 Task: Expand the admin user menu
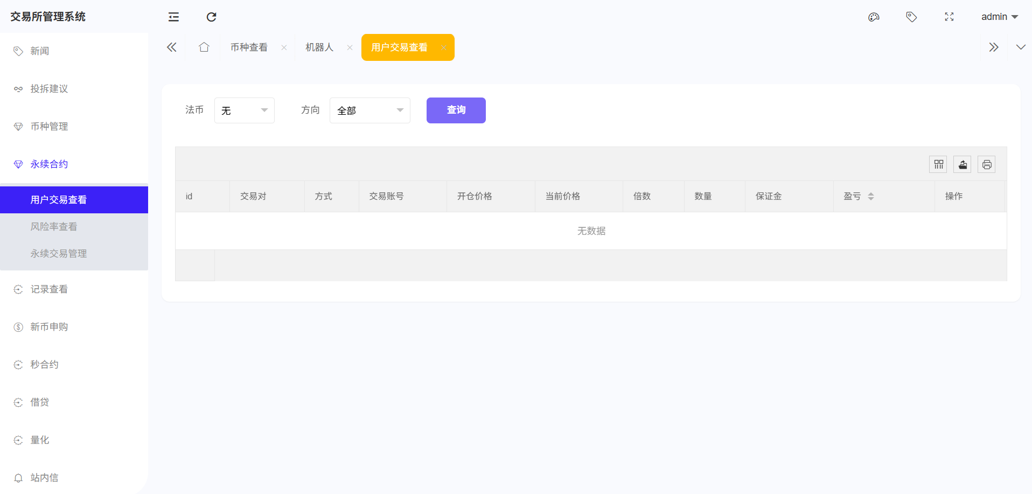(x=999, y=17)
